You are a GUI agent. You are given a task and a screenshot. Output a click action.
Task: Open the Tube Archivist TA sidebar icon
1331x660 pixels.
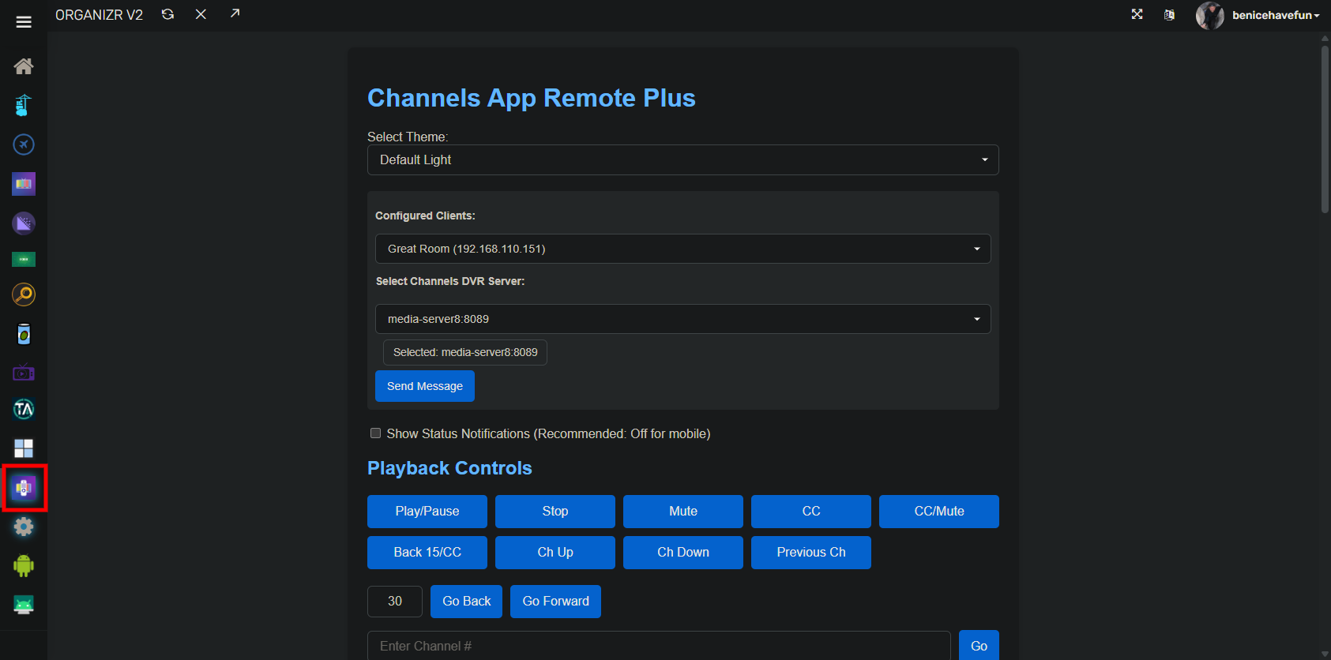point(24,409)
